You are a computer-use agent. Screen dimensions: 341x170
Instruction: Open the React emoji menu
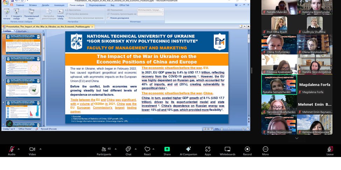pos(147,151)
